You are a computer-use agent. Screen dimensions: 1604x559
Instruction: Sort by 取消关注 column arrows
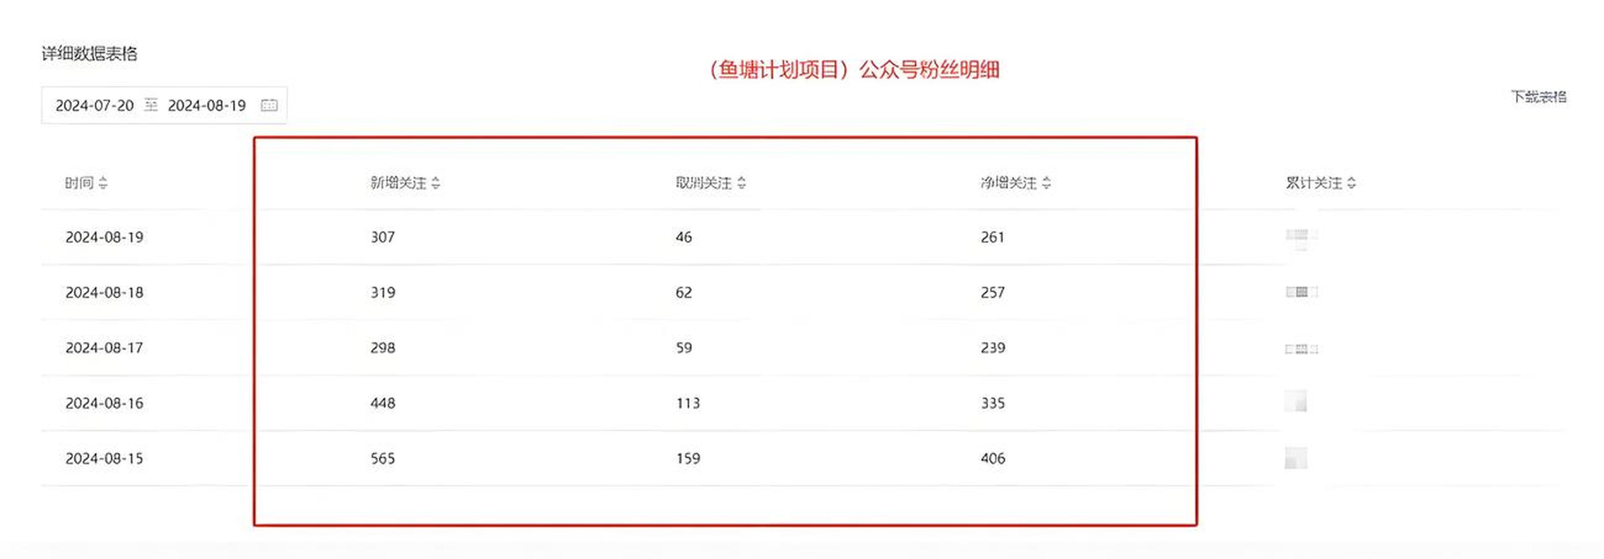741,183
